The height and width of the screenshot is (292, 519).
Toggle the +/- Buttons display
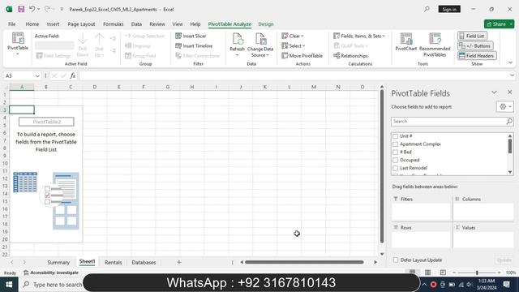[475, 45]
